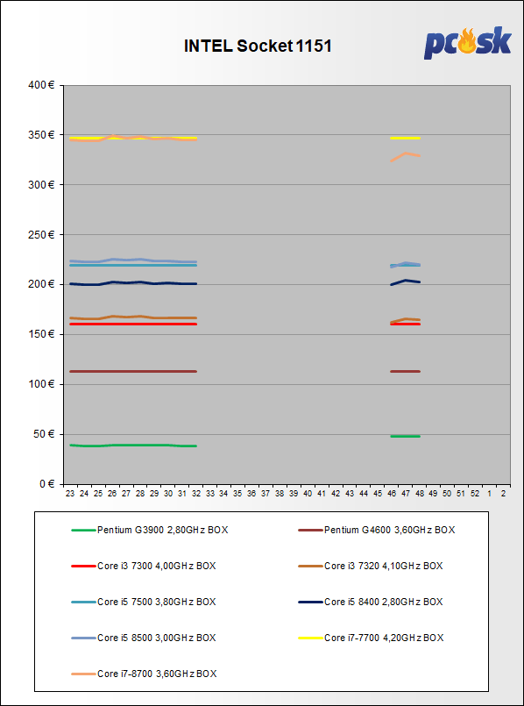
Task: Click the INTEL Socket 1151 chart title
Action: [258, 46]
